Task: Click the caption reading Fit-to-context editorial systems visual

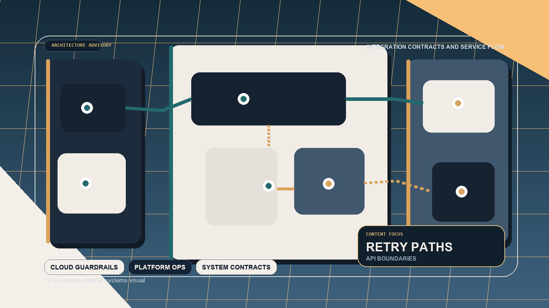Action: point(95,280)
